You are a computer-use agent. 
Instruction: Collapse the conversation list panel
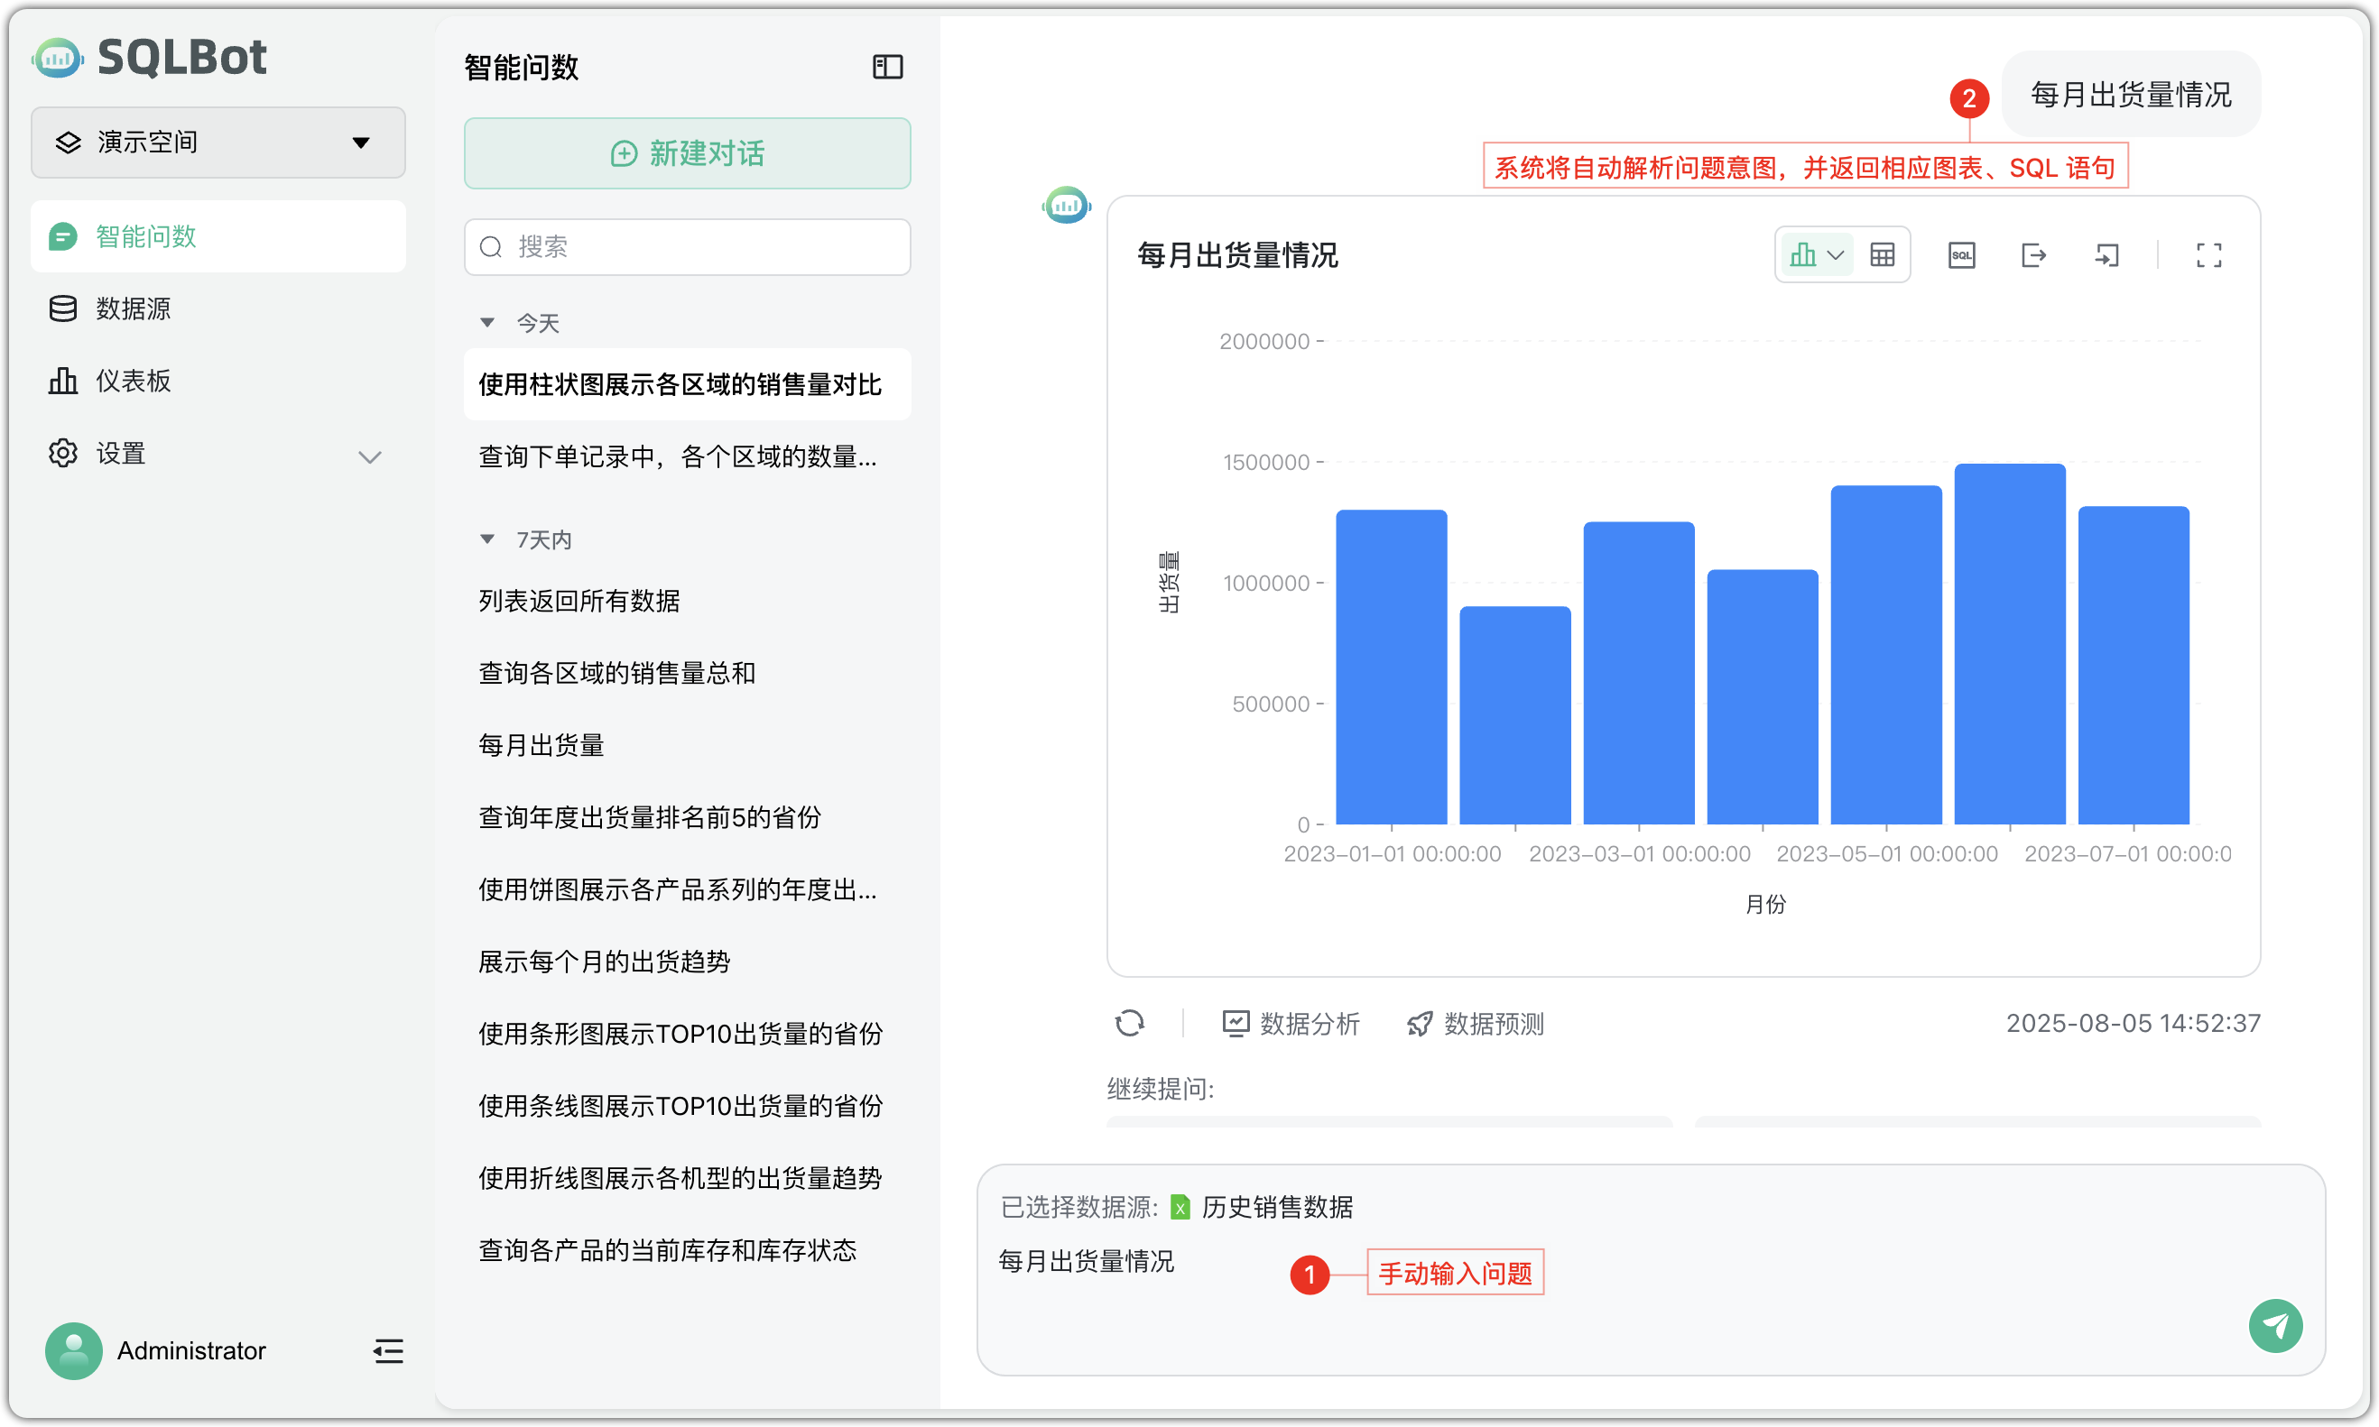point(885,67)
